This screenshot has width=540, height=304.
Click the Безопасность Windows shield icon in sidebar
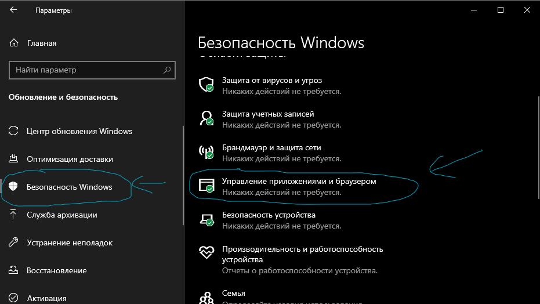tap(13, 187)
